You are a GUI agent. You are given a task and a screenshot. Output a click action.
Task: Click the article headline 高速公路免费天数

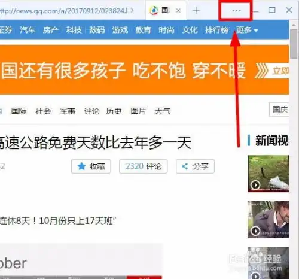(95, 142)
